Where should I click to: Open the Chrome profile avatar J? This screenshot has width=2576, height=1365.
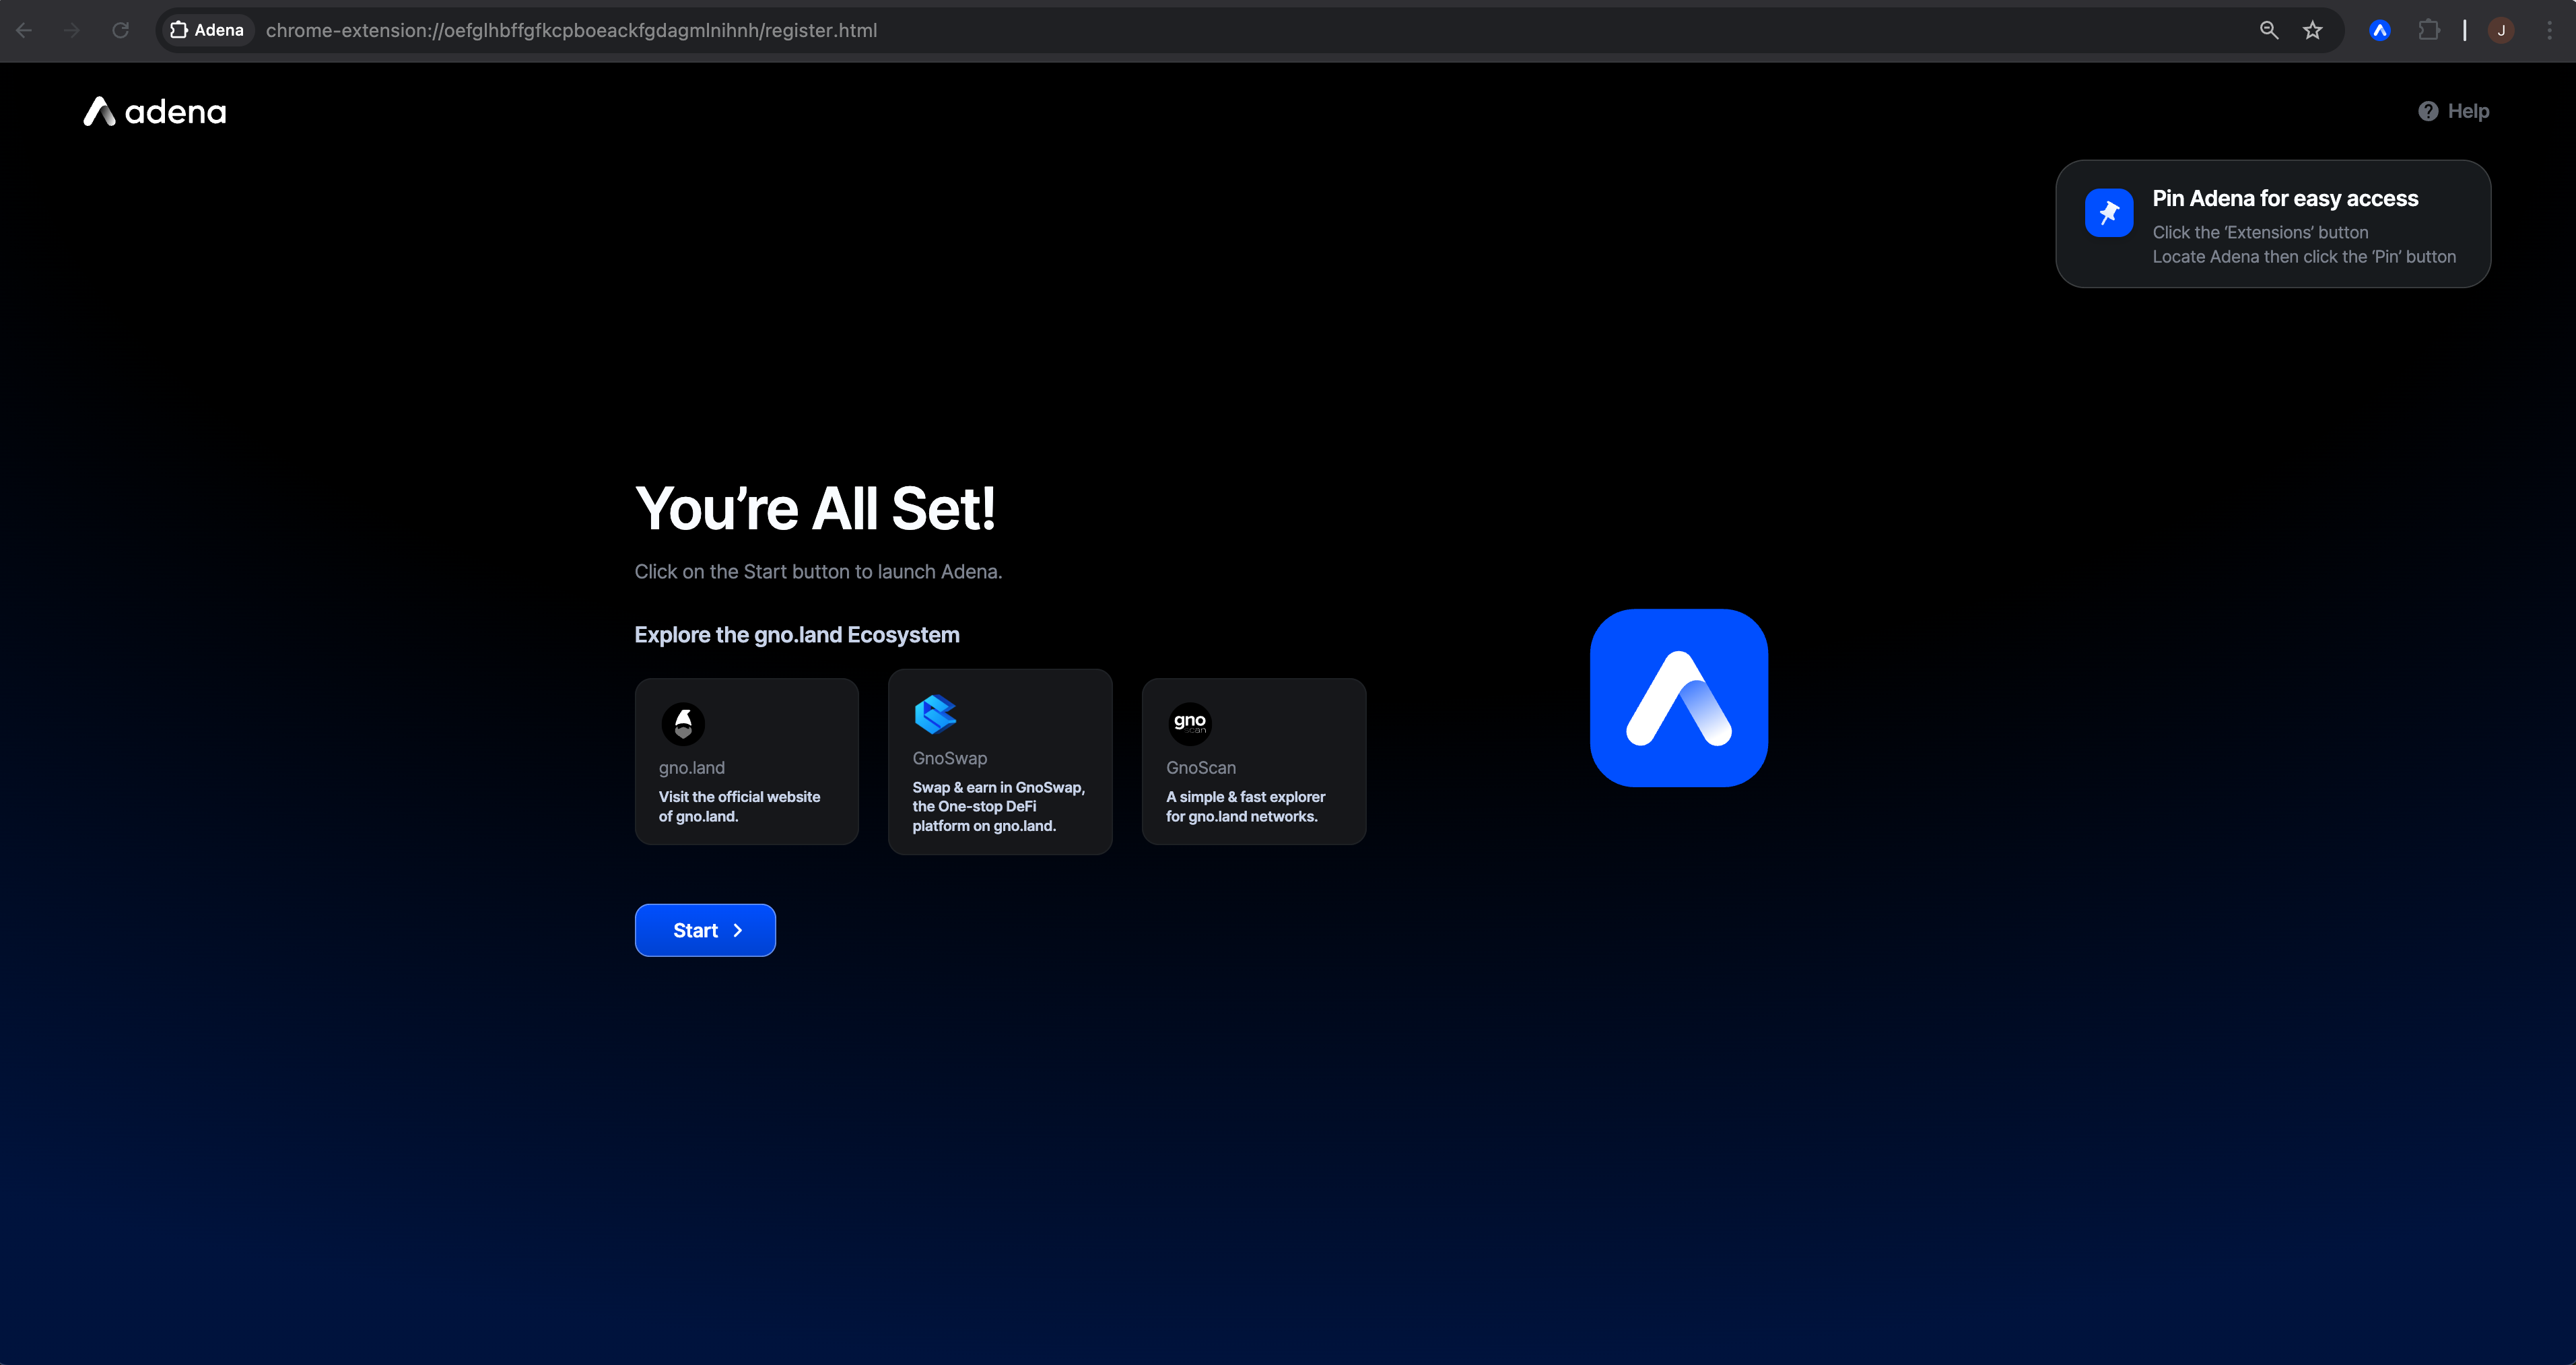pyautogui.click(x=2501, y=30)
